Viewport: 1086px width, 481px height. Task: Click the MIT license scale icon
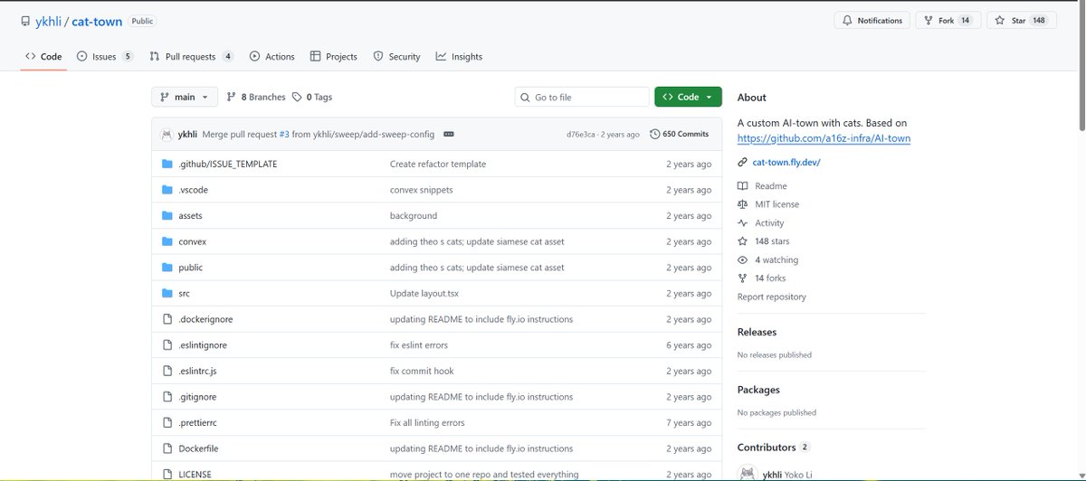click(743, 204)
